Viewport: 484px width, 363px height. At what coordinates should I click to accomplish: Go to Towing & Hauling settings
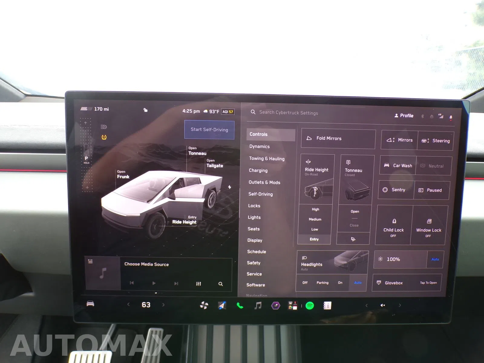tap(267, 159)
